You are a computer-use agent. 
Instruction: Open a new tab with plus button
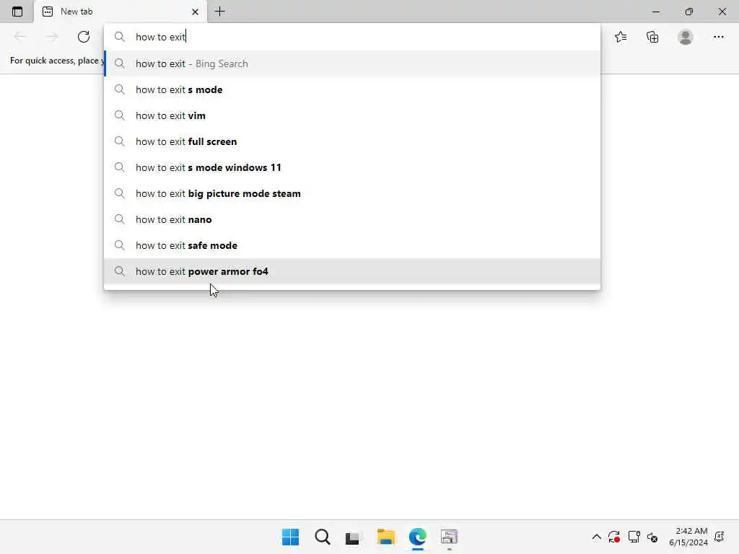219,12
